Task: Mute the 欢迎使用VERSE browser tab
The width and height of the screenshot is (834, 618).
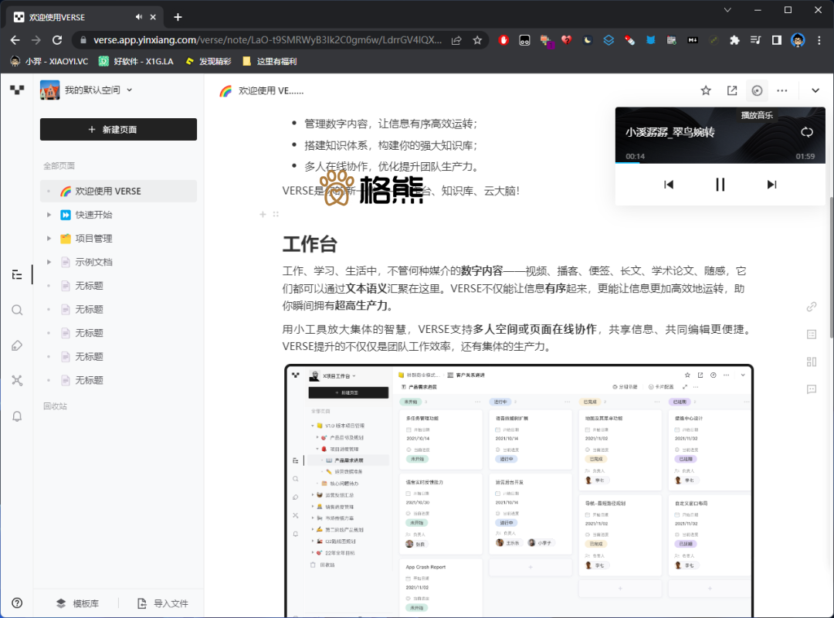Action: pos(139,17)
